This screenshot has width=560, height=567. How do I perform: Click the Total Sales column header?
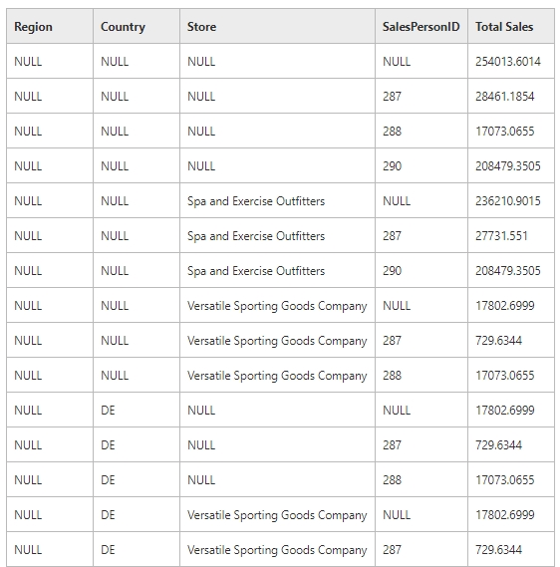tap(511, 26)
